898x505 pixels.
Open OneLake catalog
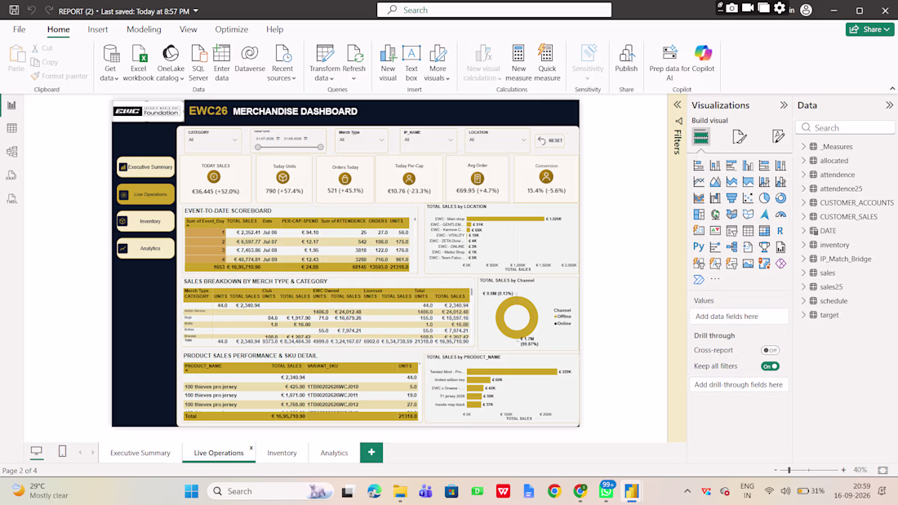pos(170,63)
